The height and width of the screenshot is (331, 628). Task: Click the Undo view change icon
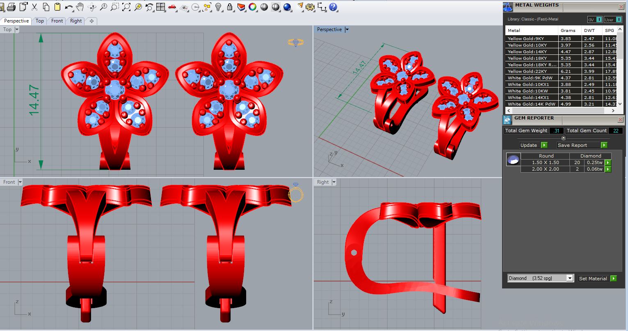click(149, 7)
